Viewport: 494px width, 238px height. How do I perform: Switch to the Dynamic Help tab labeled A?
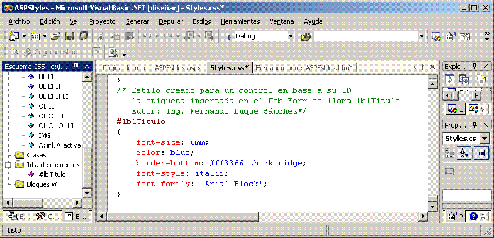(477, 216)
